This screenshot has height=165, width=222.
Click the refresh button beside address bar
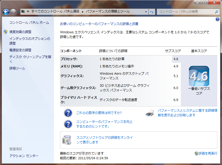[152, 12]
